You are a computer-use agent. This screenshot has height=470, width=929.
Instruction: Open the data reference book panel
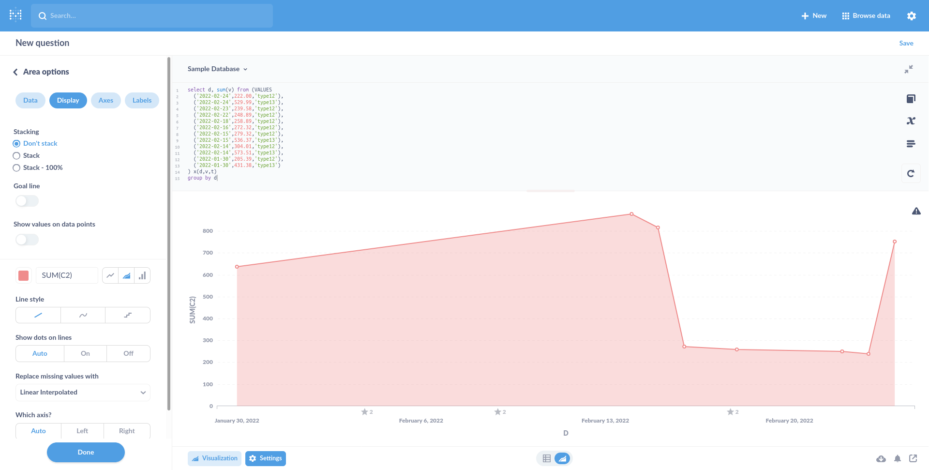pos(911,98)
